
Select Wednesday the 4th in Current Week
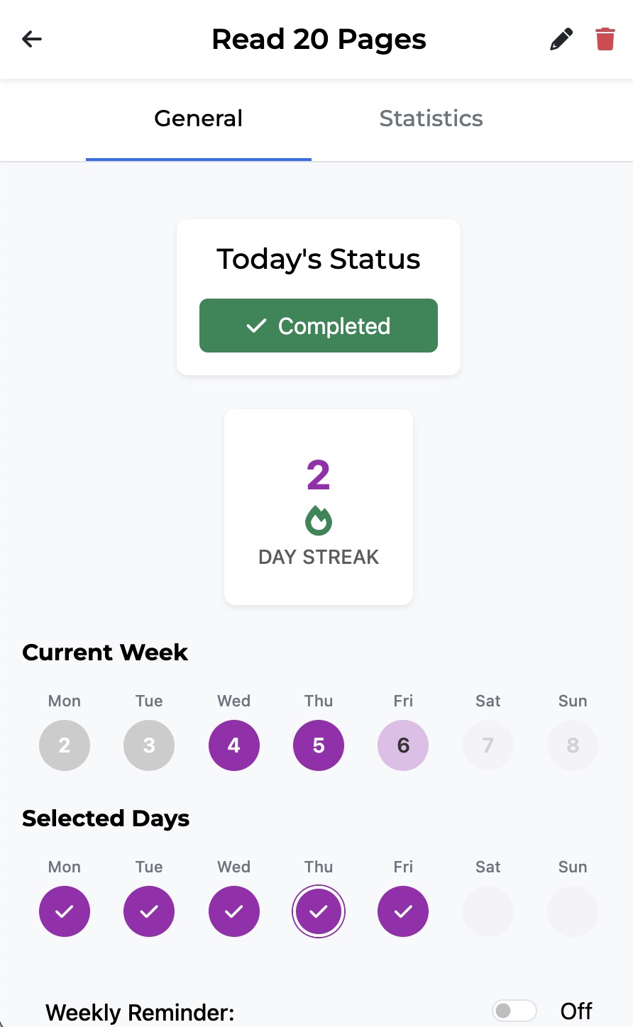pyautogui.click(x=233, y=745)
